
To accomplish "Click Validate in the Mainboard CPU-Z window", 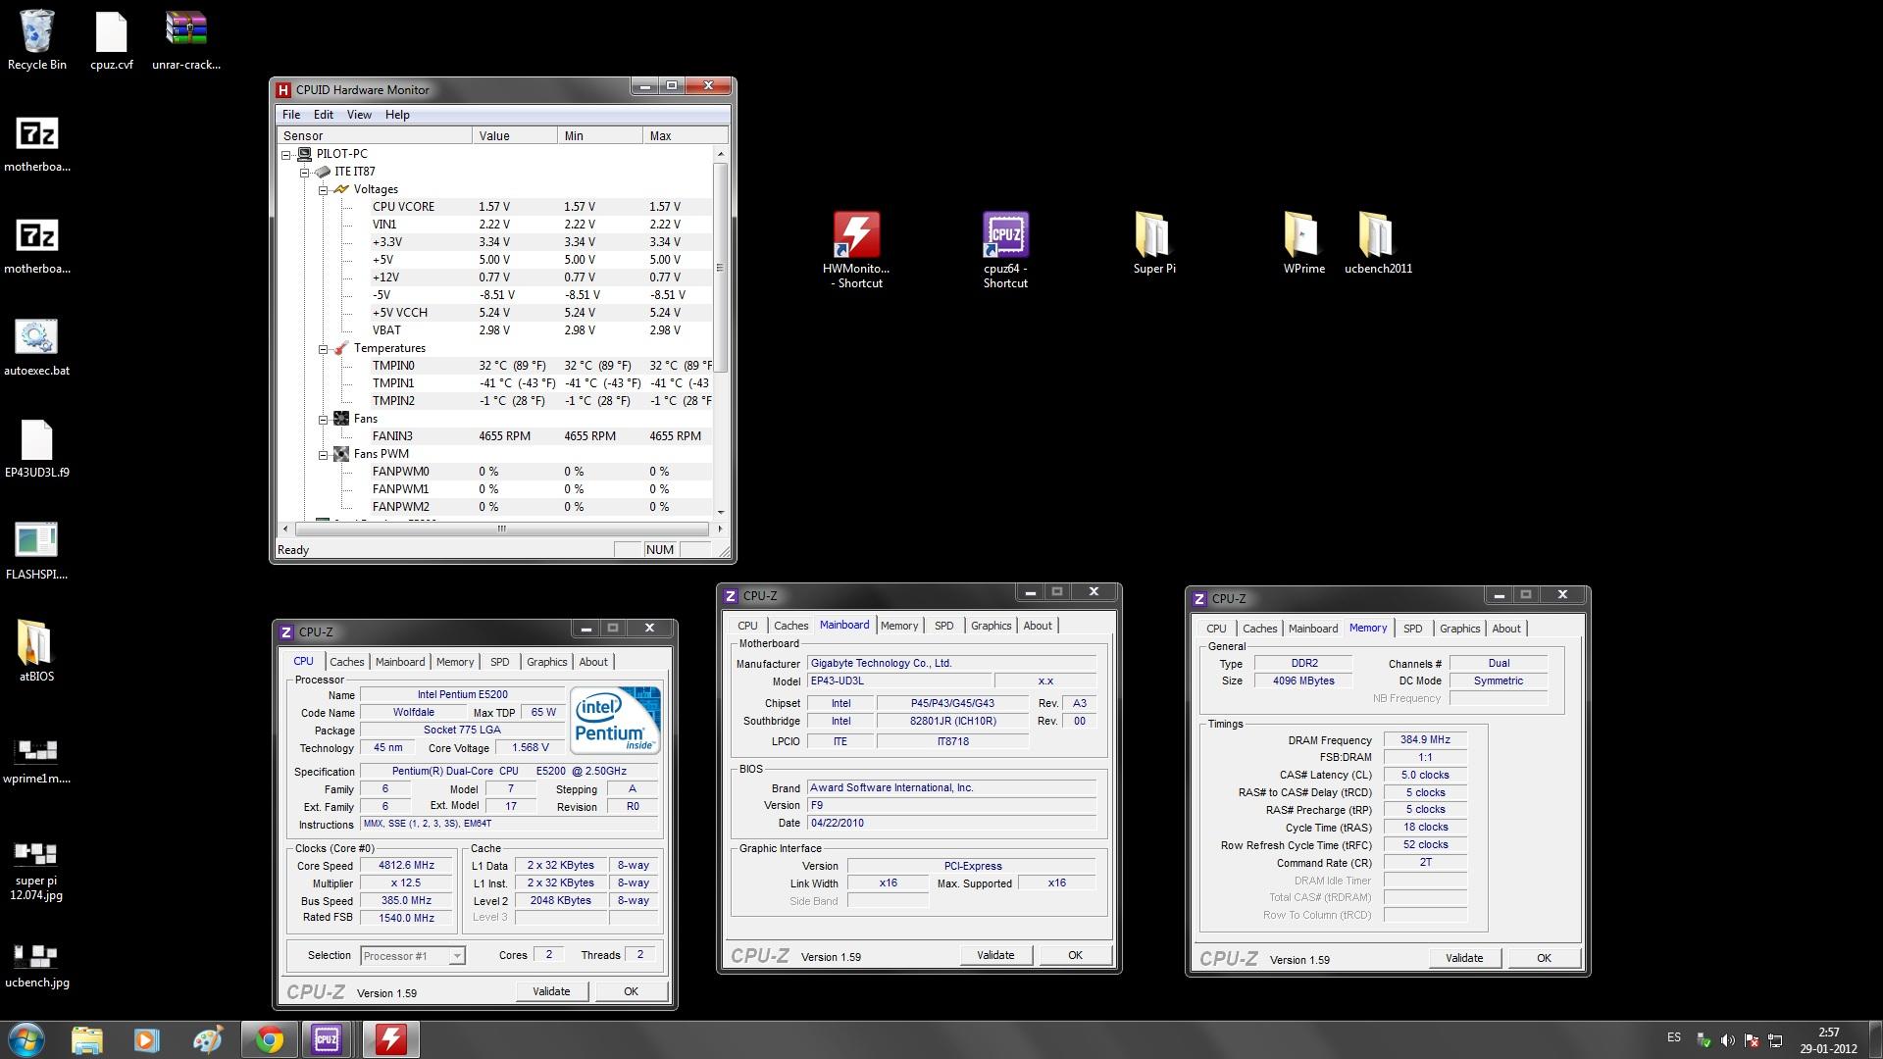I will coord(995,955).
